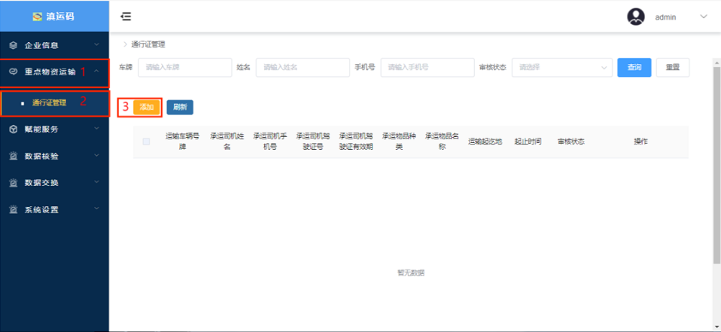Click the 重点物资运输 sidebar icon
Viewport: 721px width, 332px height.
(x=13, y=72)
